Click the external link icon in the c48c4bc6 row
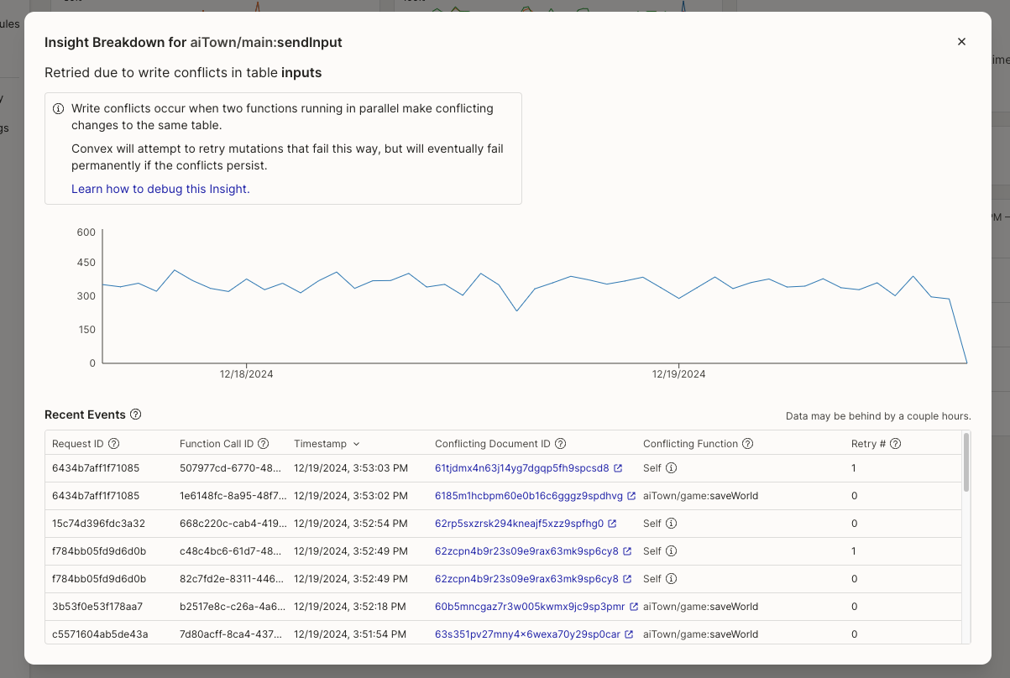The image size is (1010, 678). pos(627,551)
